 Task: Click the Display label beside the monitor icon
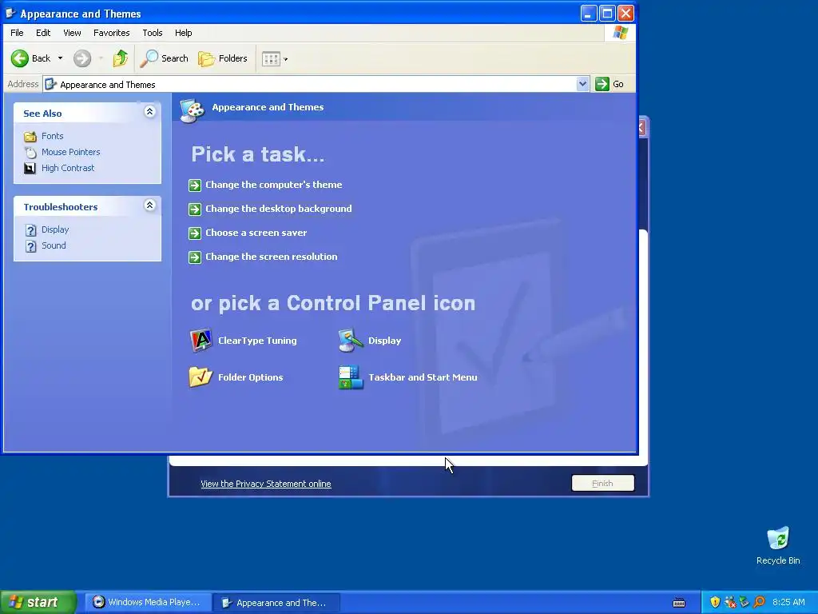click(384, 341)
